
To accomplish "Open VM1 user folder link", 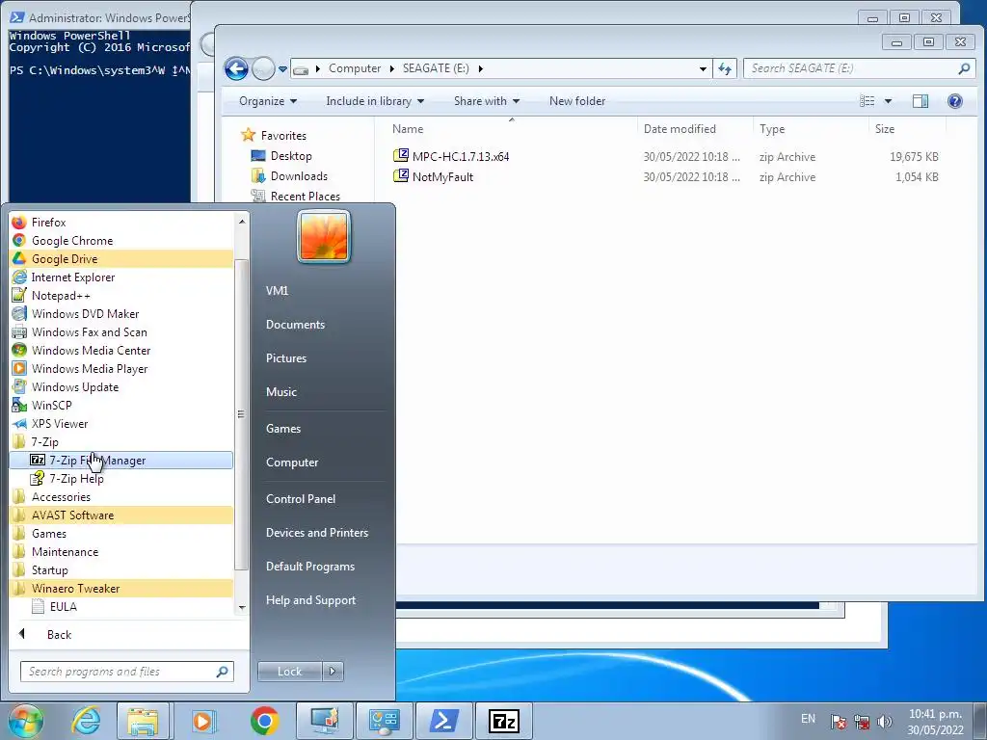I will (x=277, y=291).
